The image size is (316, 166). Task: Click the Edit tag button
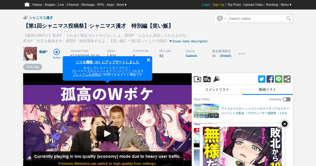click(33, 67)
